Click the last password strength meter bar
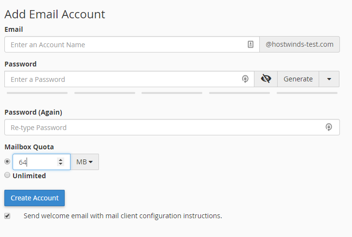The width and height of the screenshot is (352, 237). [308, 92]
